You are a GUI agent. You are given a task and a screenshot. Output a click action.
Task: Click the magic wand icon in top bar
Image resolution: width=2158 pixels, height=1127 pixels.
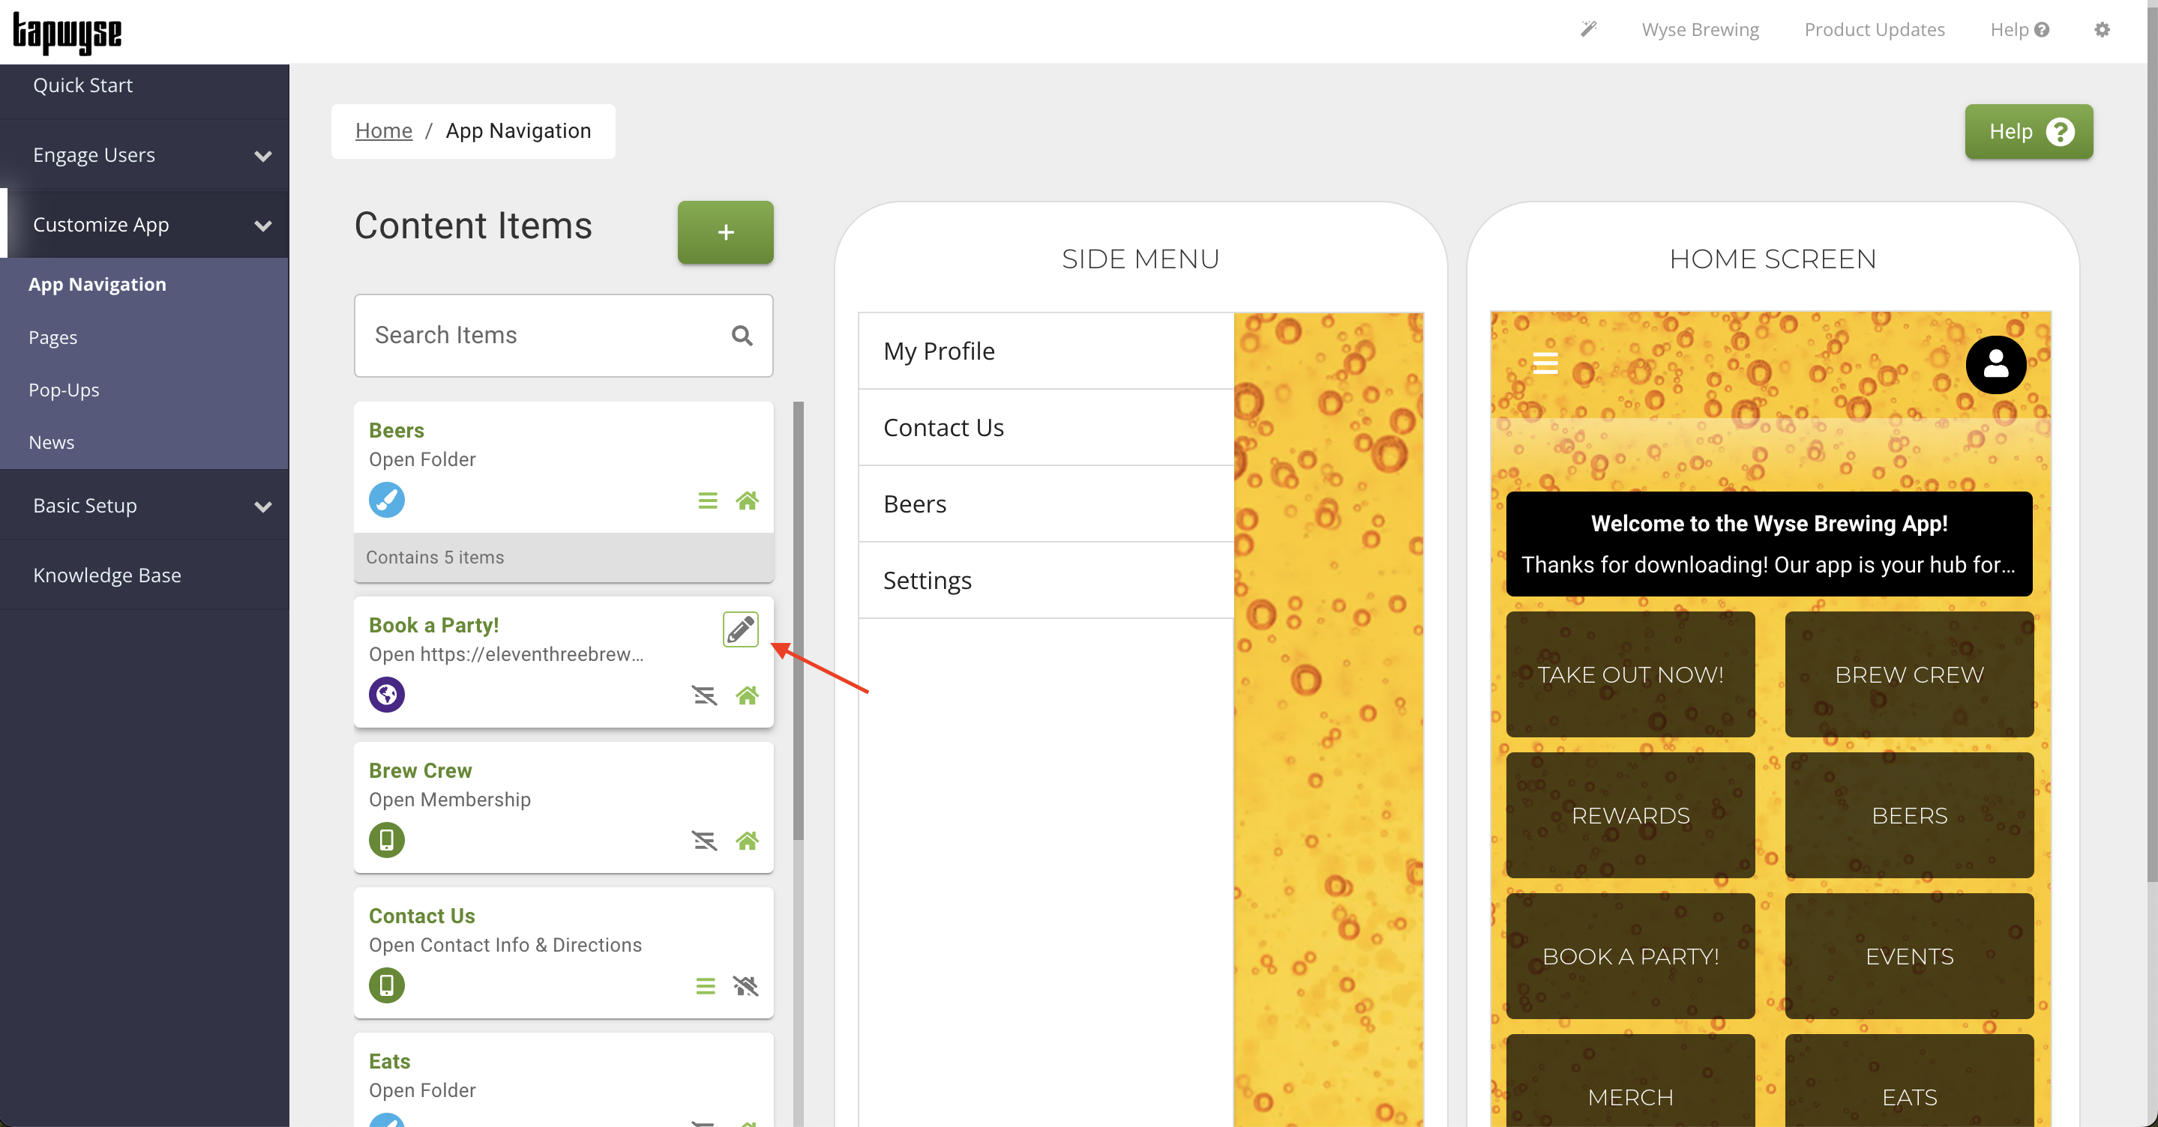1587,29
